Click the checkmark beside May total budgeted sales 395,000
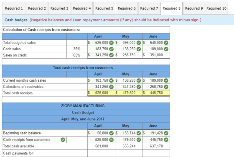The width and height of the screenshot is (234, 157). [139, 43]
